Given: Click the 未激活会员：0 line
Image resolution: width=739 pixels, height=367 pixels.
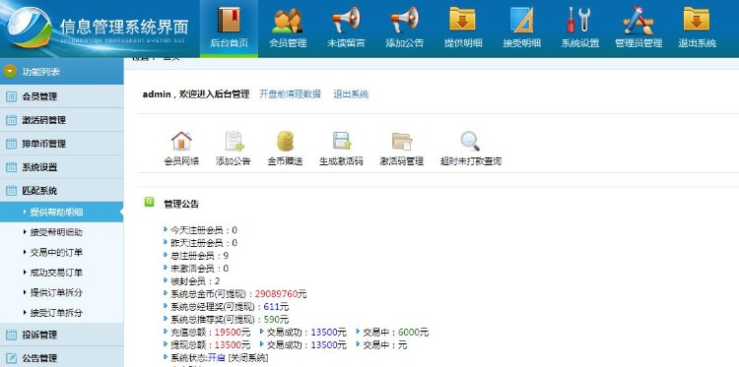Looking at the screenshot, I should [199, 269].
